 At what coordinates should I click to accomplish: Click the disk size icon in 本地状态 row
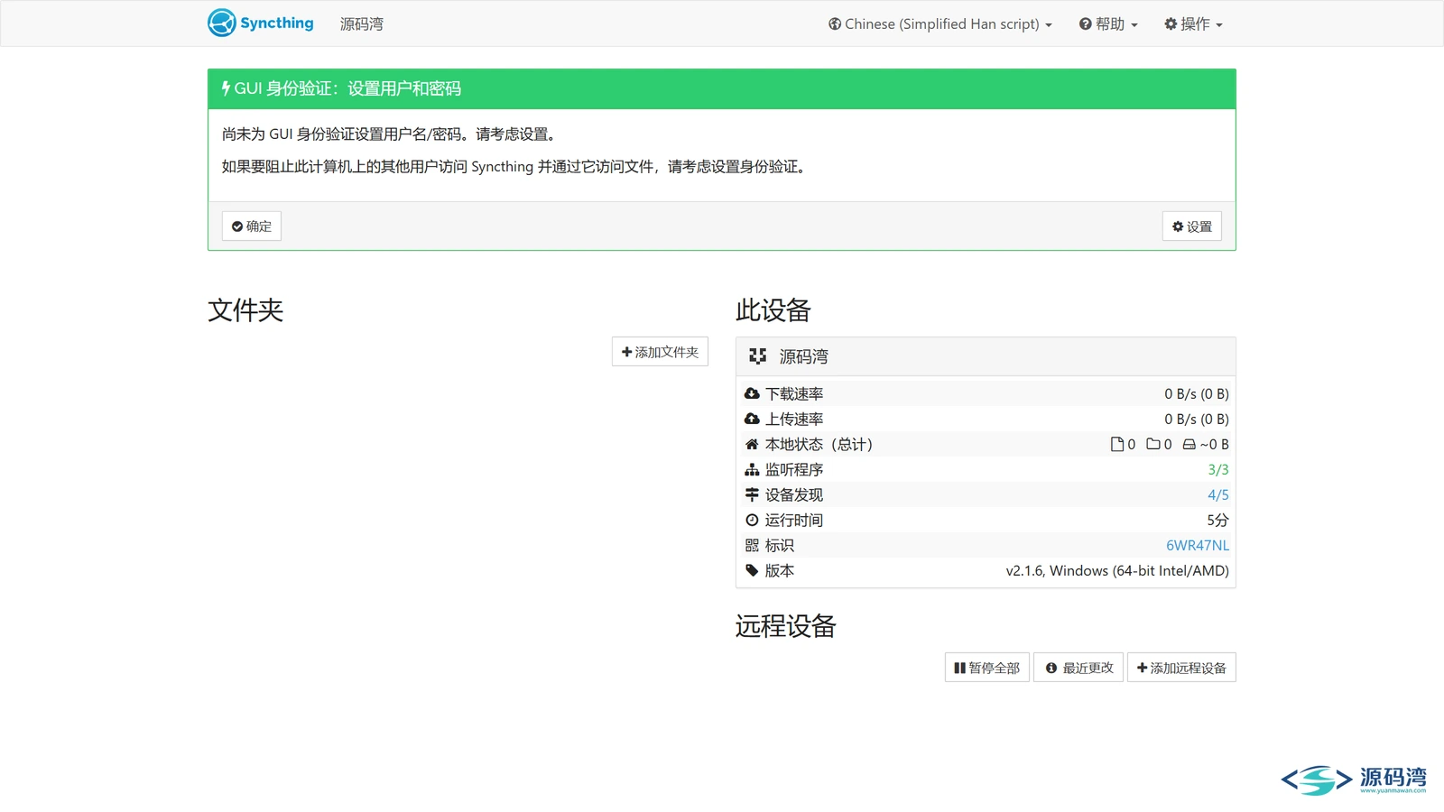(1189, 444)
